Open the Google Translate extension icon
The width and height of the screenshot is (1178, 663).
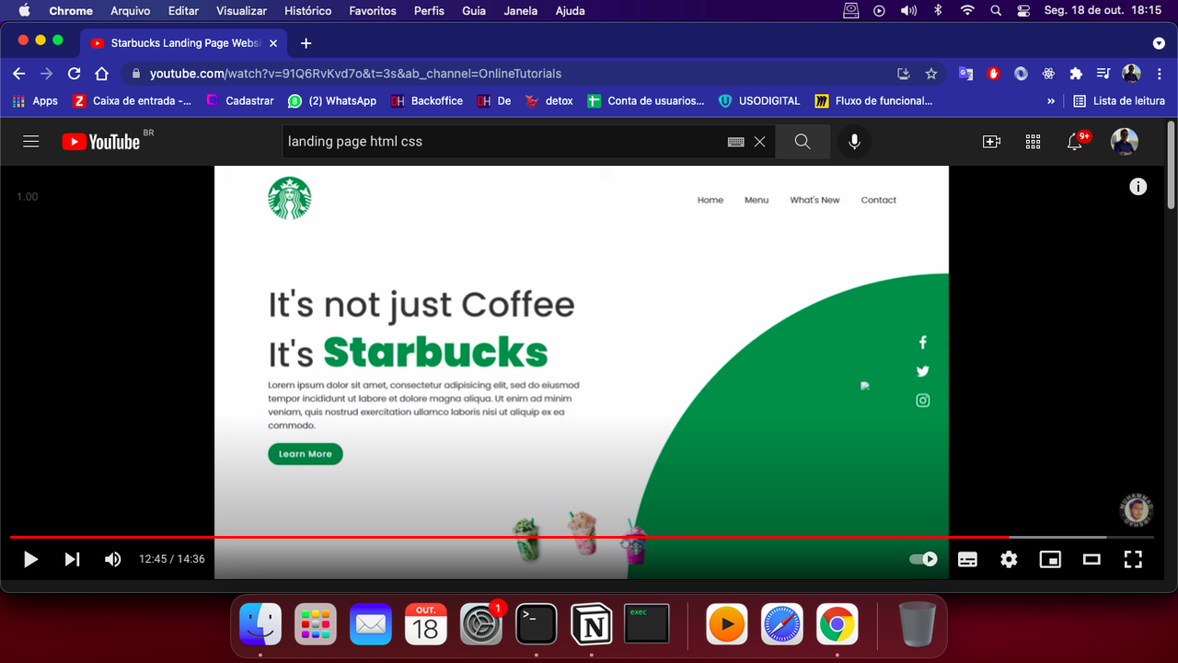pyautogui.click(x=965, y=74)
